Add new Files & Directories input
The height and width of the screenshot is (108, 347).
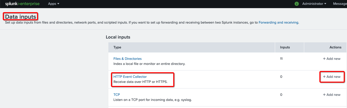[332, 59]
